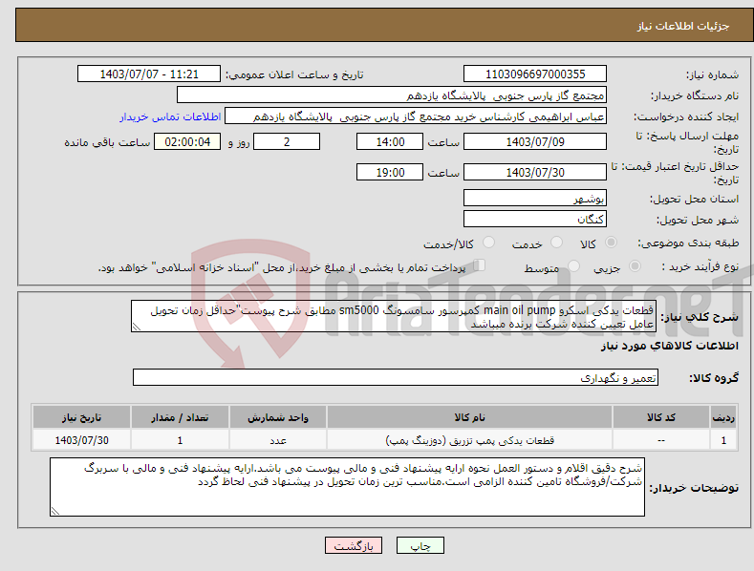Click the buyer organization name field
Screen dimensions: 754x571
(392, 95)
